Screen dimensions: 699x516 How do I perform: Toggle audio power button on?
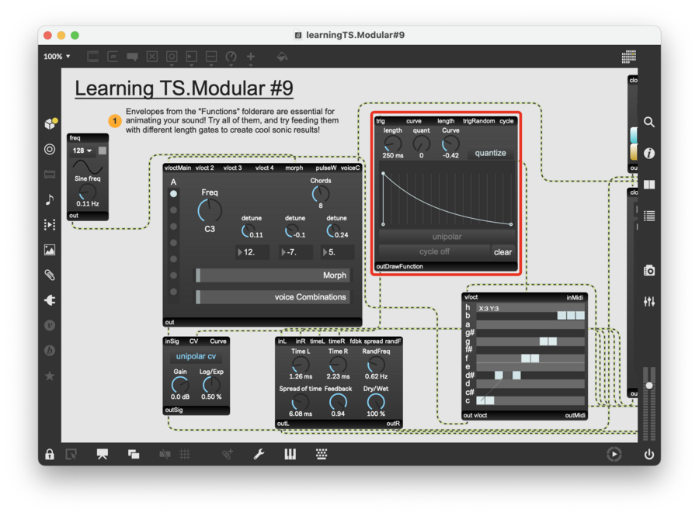pos(649,455)
